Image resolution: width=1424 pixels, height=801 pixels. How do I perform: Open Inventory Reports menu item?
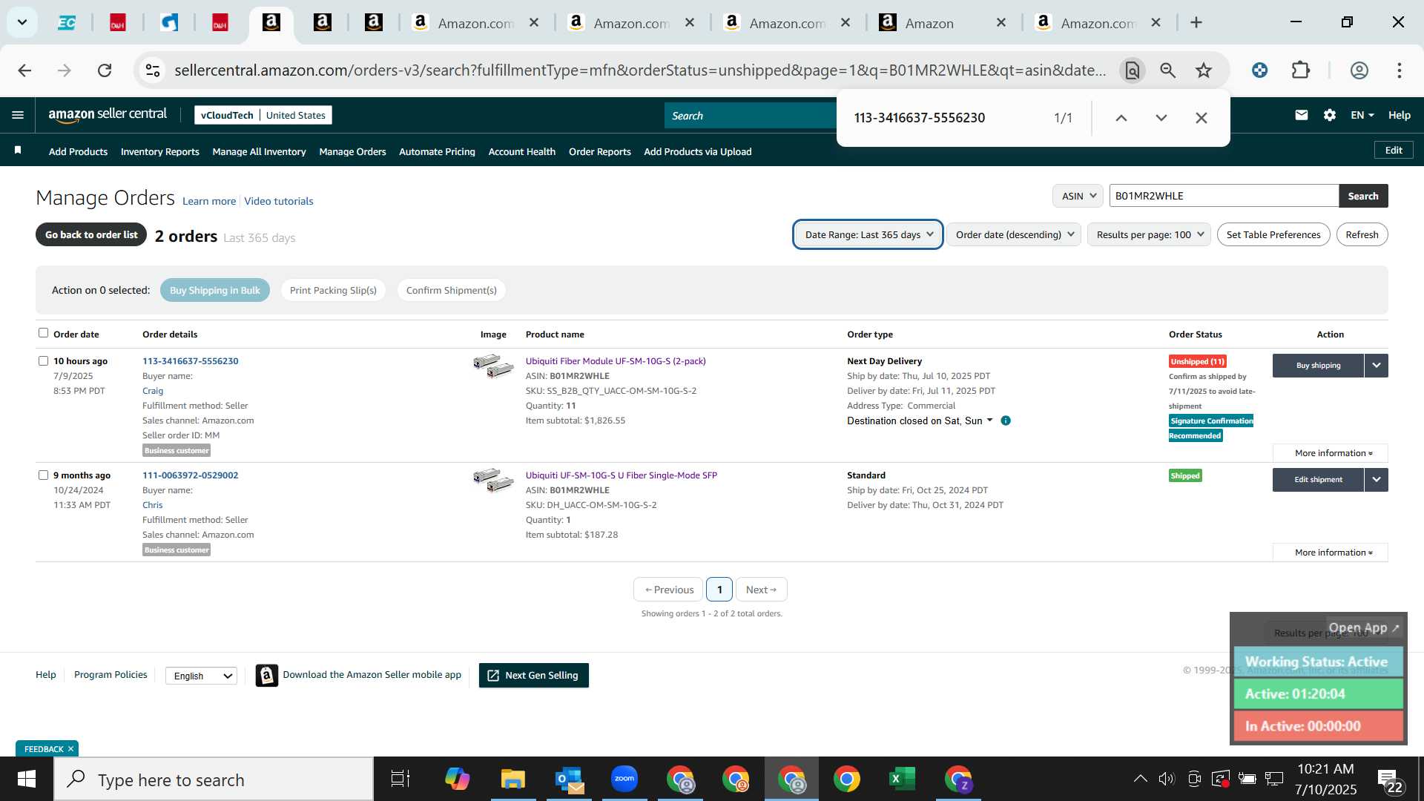159,151
